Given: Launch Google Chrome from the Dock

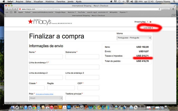Looking at the screenshot, I should pos(34,107).
